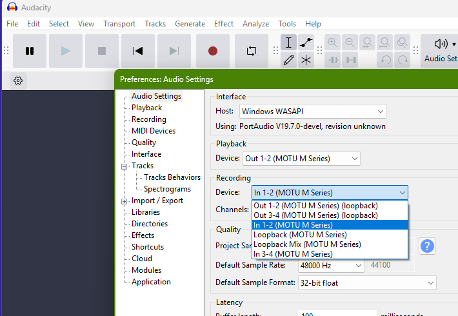Click Skip to Start button
Image resolution: width=458 pixels, height=316 pixels.
(138, 51)
